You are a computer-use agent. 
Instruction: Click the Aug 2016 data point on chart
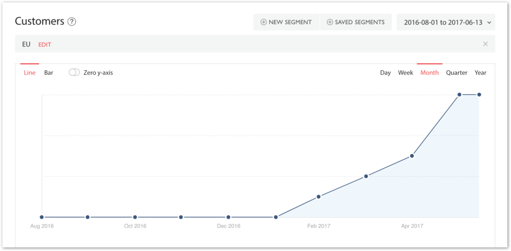[x=42, y=217]
